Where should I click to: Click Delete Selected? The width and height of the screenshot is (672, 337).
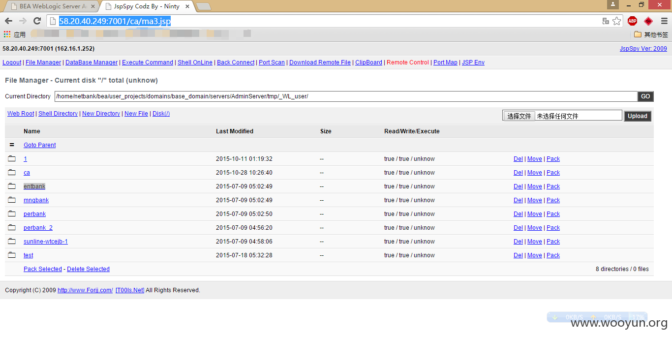[x=88, y=269]
